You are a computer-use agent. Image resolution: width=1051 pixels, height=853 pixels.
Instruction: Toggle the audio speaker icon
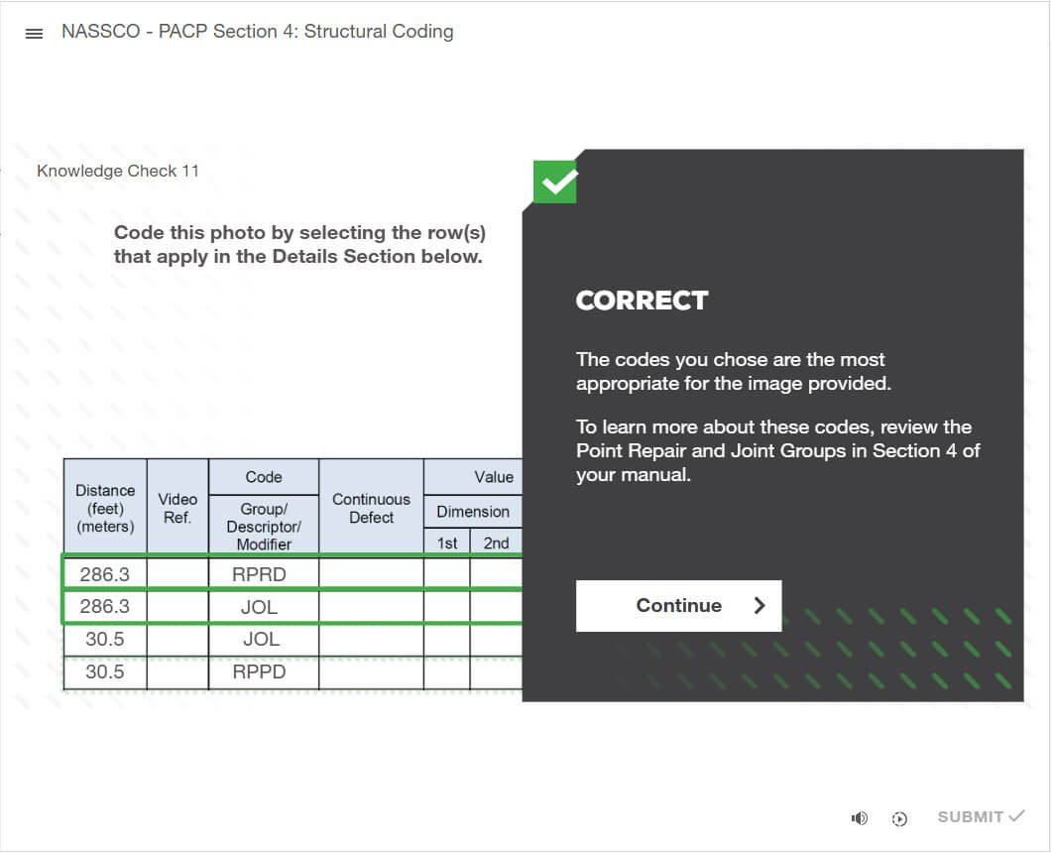[860, 818]
